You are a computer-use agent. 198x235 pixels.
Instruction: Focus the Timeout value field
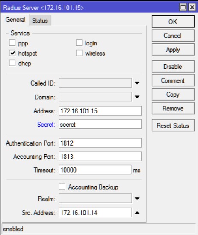tap(95, 170)
